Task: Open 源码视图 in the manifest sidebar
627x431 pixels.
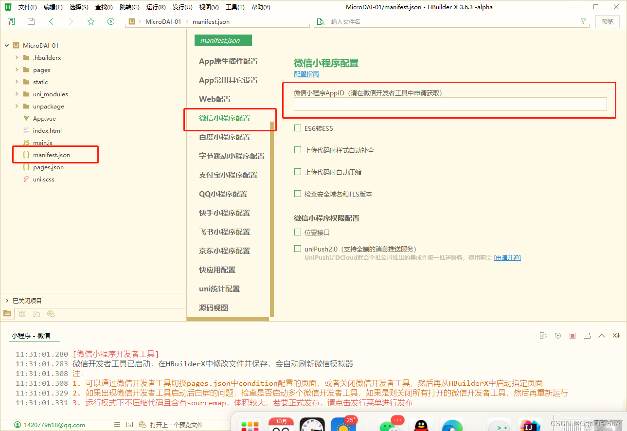Action: tap(214, 307)
